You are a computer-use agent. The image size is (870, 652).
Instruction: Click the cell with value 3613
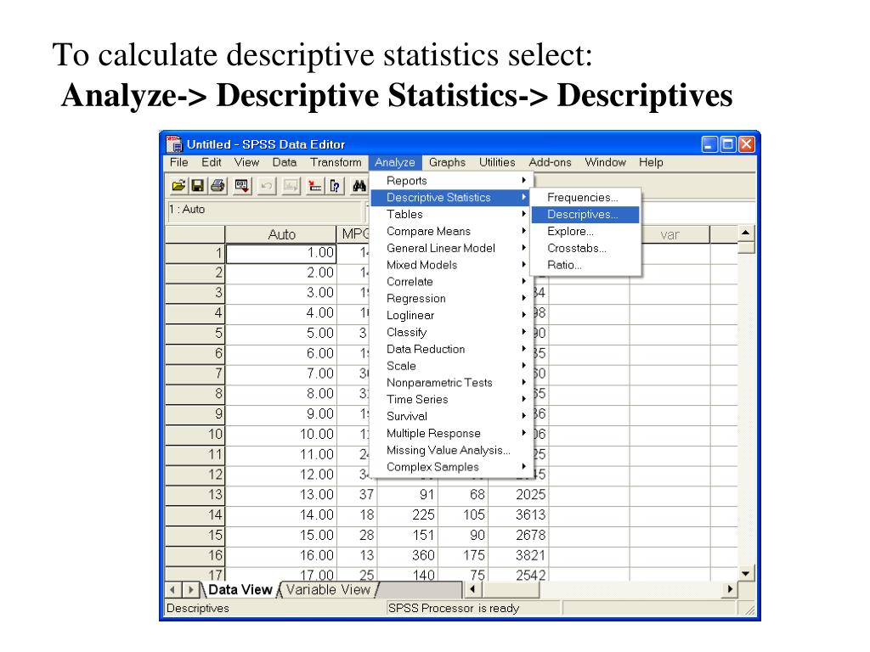click(519, 515)
